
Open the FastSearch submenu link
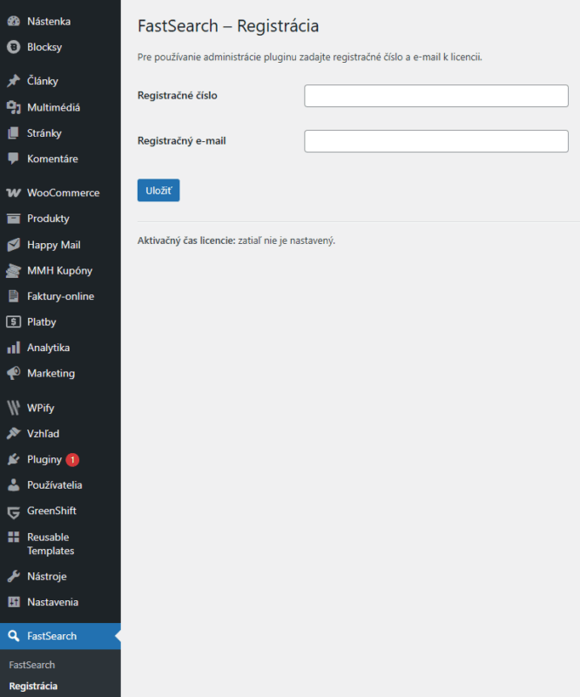tap(32, 665)
